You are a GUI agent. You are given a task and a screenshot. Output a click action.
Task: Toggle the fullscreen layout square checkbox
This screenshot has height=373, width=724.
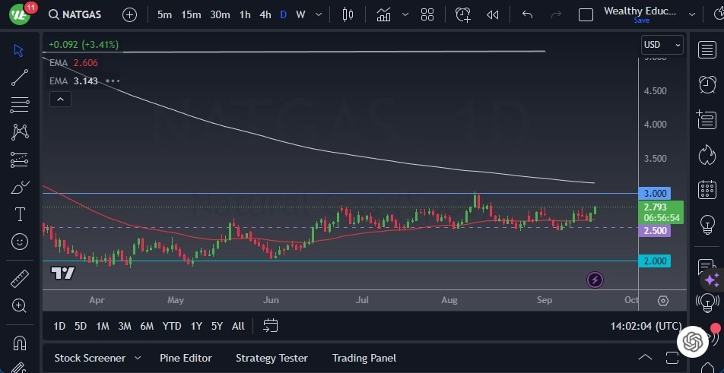tap(586, 14)
